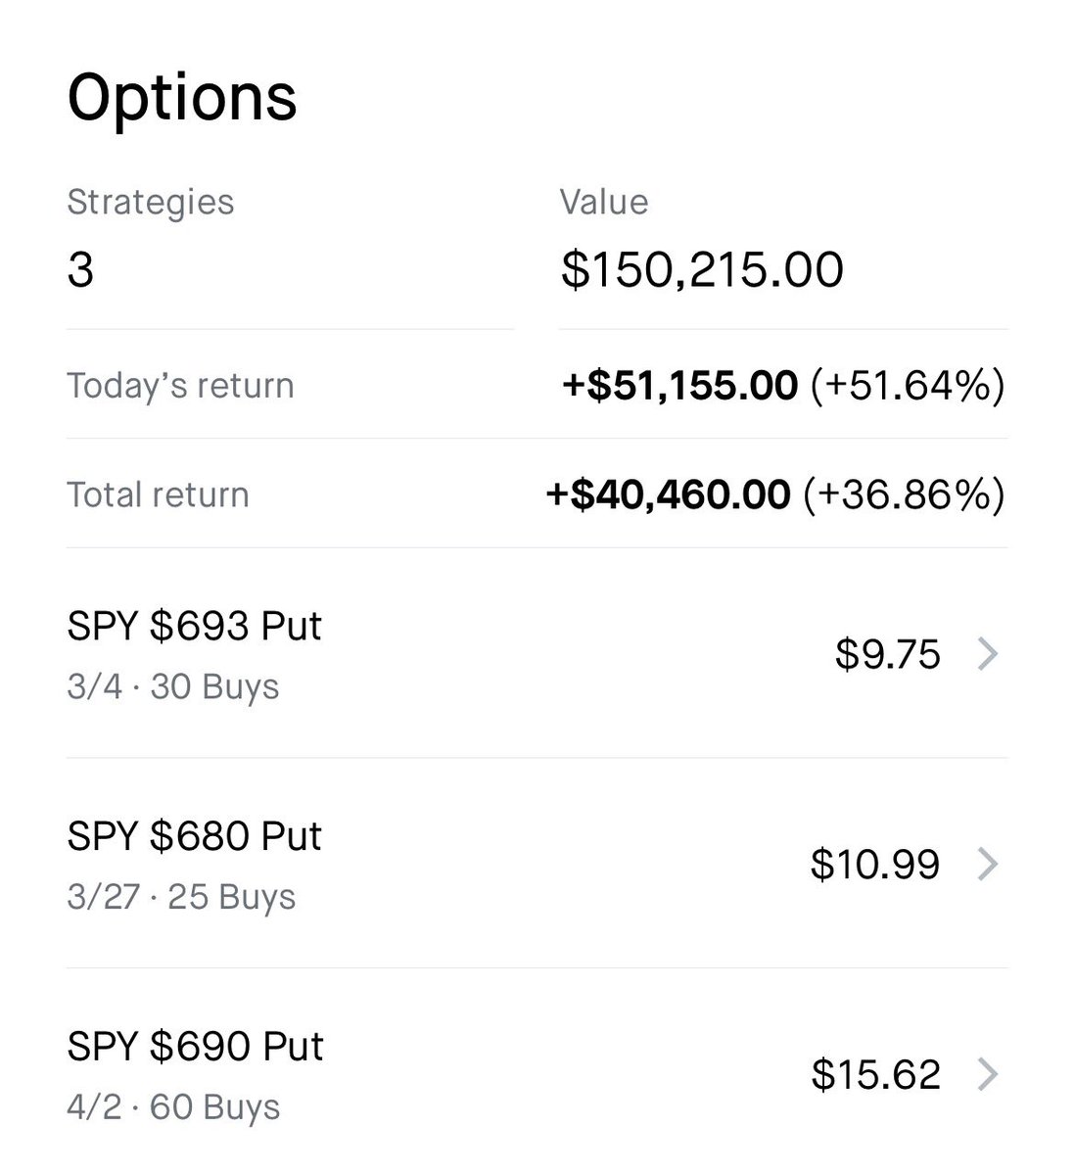Expand the SPY $693 Put chevron

point(988,654)
